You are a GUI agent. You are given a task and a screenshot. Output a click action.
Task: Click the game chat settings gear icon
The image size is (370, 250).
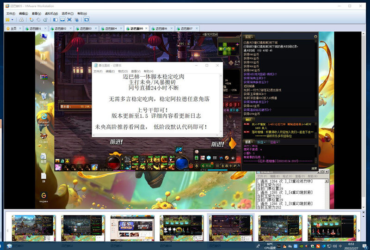pos(315,37)
